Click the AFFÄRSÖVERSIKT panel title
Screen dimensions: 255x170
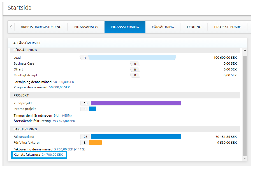point(27,43)
